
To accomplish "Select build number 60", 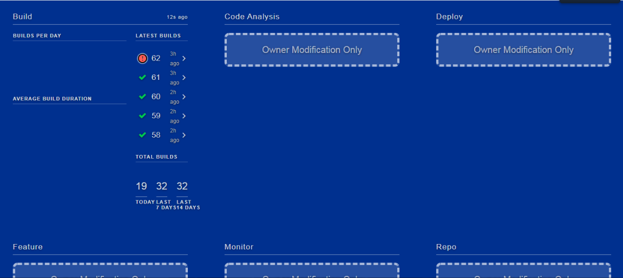I will pyautogui.click(x=156, y=97).
